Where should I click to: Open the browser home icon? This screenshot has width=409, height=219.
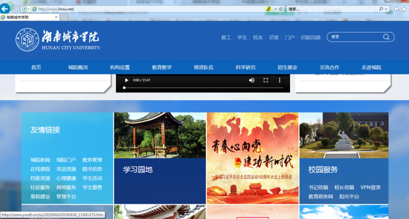[x=396, y=9]
